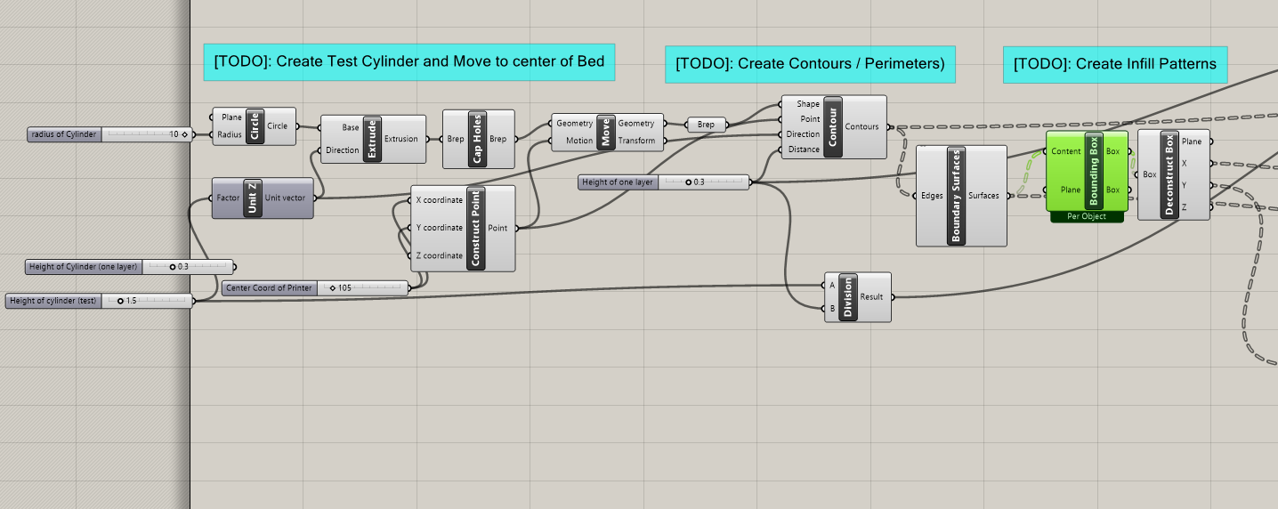Click the Brep output of Cap Holes

(x=498, y=139)
